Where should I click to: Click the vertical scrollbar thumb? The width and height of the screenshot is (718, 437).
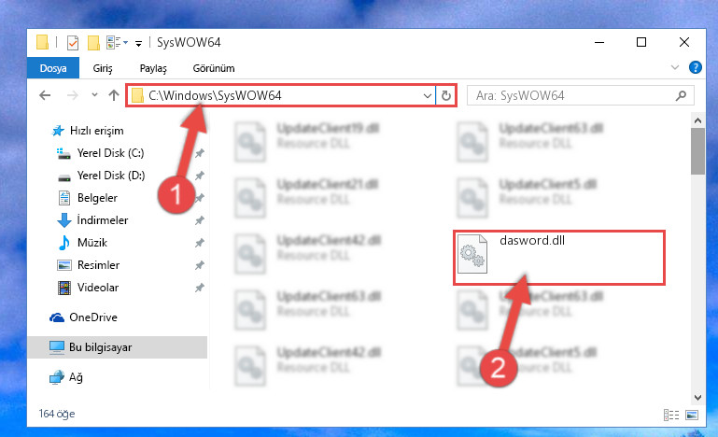697,151
